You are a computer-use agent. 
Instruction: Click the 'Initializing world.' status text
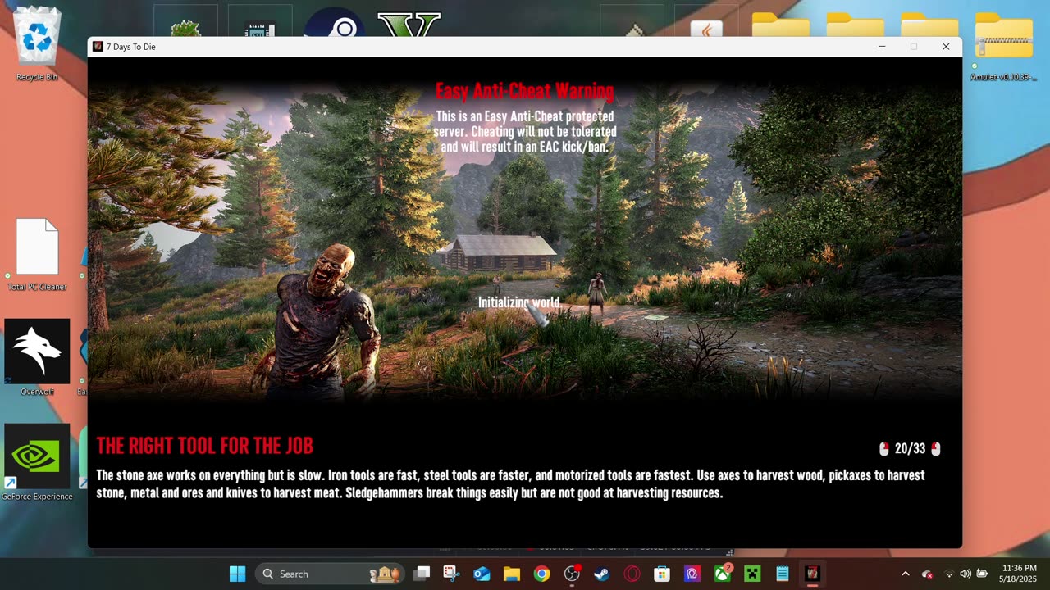pyautogui.click(x=520, y=302)
